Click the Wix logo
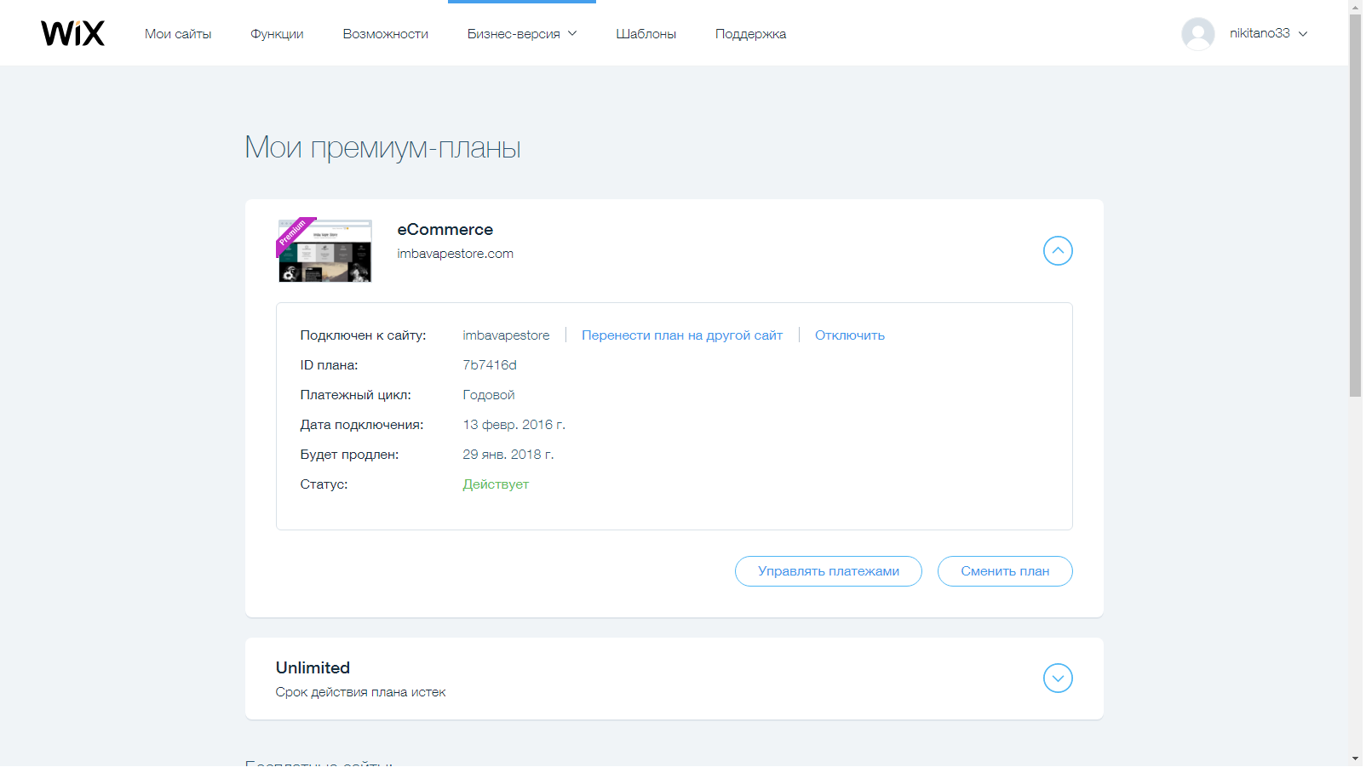 tap(72, 33)
